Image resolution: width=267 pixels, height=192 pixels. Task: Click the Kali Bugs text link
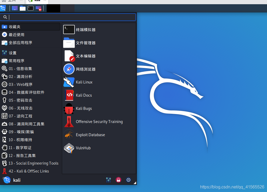coord(84,109)
